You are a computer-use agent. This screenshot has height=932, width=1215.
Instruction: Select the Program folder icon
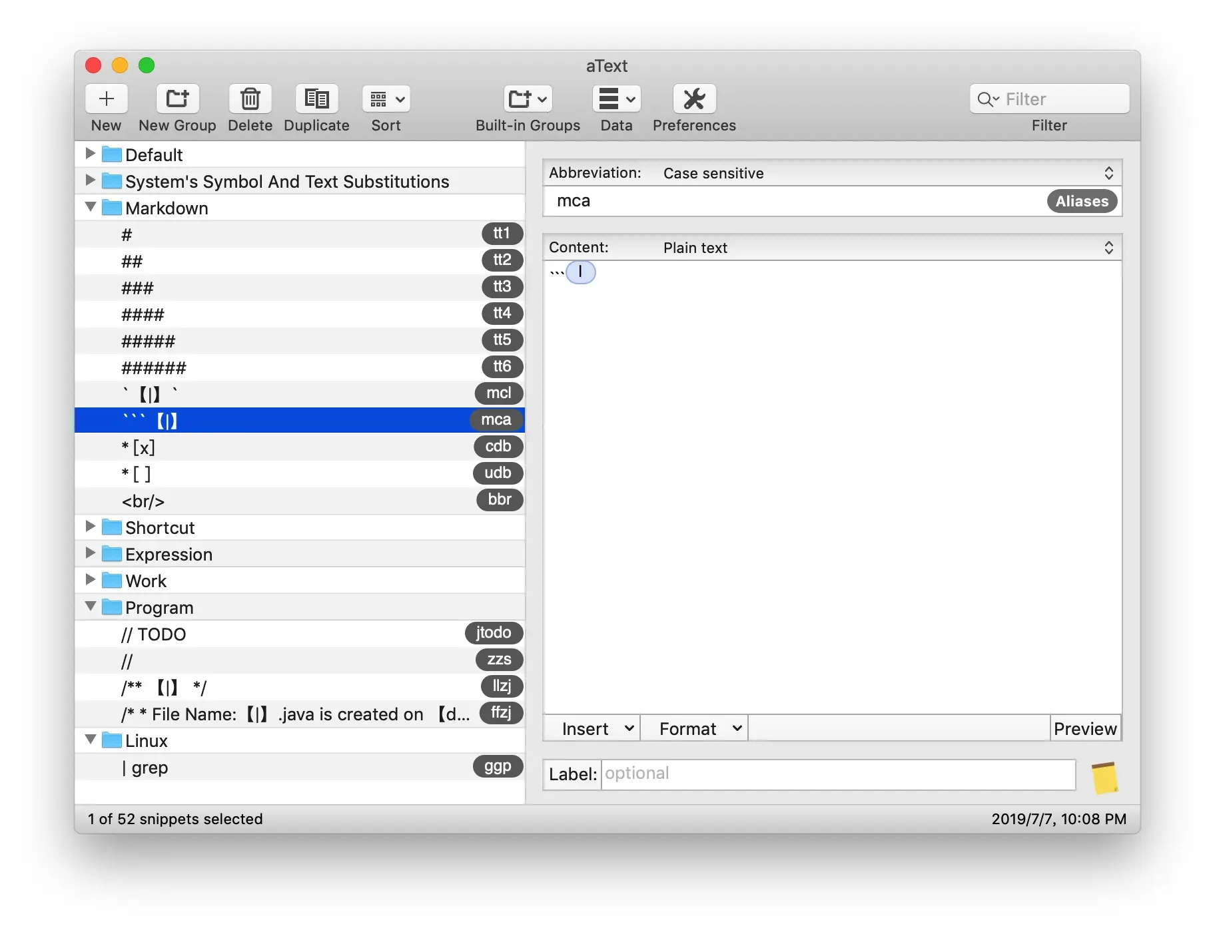(x=112, y=607)
